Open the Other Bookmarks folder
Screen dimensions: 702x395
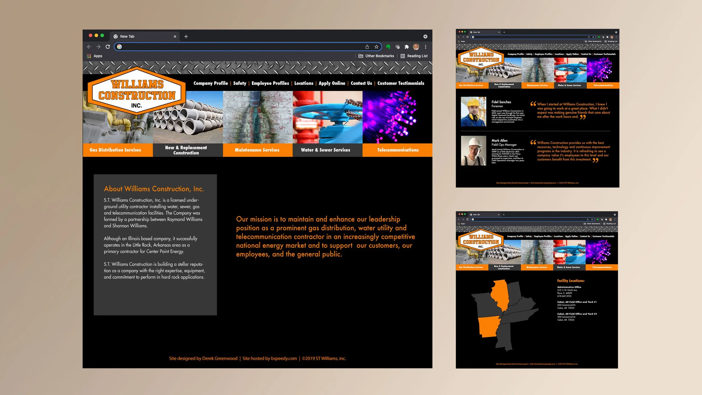pyautogui.click(x=376, y=56)
